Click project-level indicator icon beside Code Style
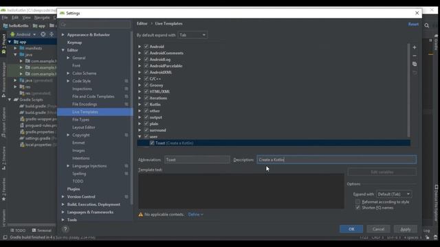 pos(126,81)
